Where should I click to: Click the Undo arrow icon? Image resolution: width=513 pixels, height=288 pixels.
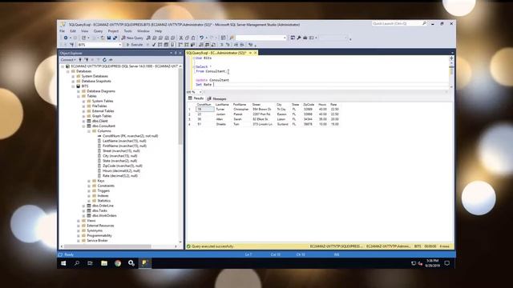(x=201, y=38)
